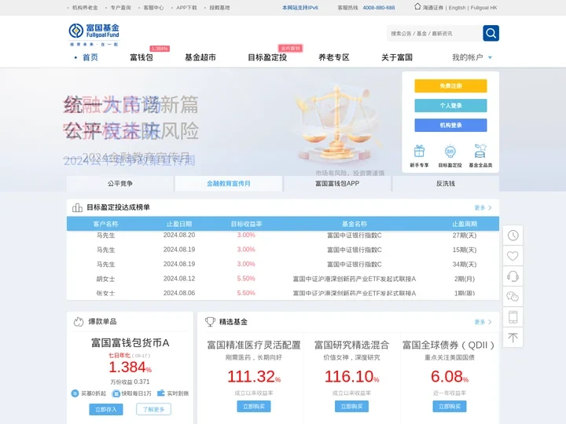Click 基金名称 column header
566x424 pixels.
(x=355, y=224)
